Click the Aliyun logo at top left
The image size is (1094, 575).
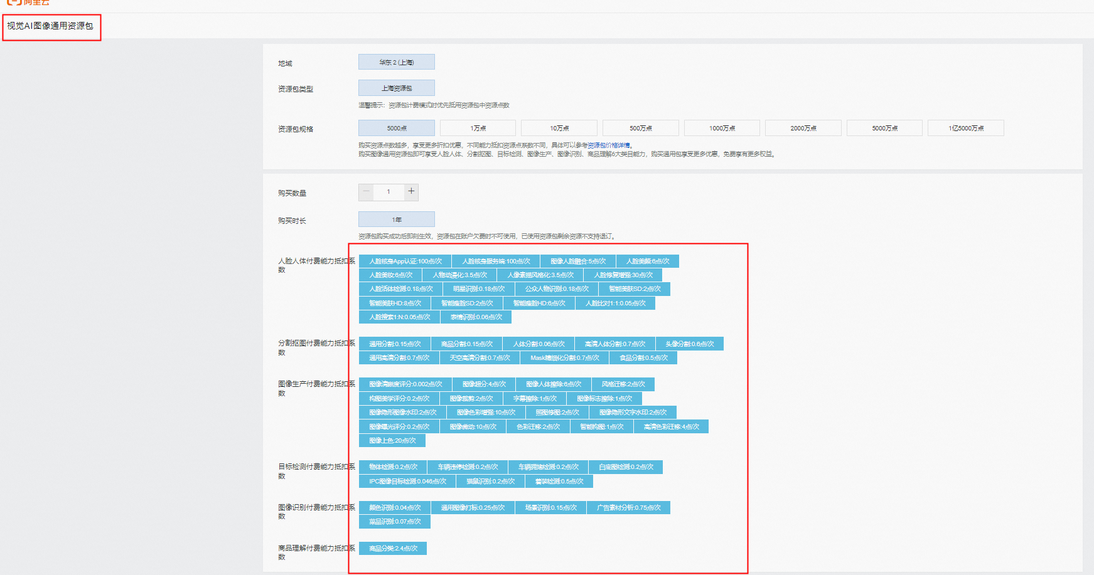(x=28, y=3)
